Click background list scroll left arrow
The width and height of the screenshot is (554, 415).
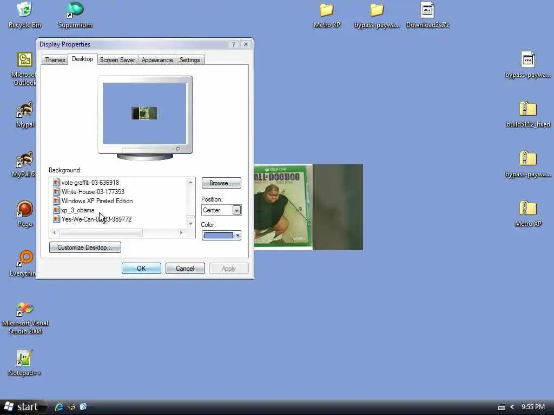[54, 232]
